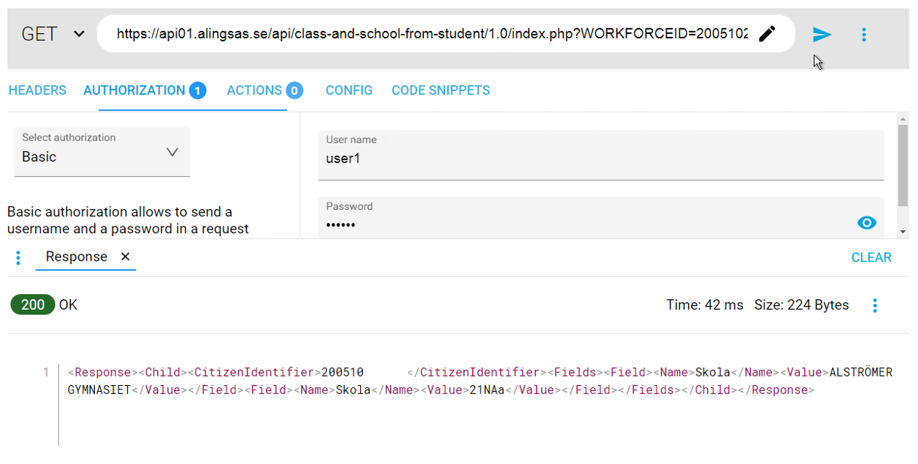Viewport: 918px width, 464px height.
Task: Open the response panel three-dot menu beside Response tab
Action: 18,258
